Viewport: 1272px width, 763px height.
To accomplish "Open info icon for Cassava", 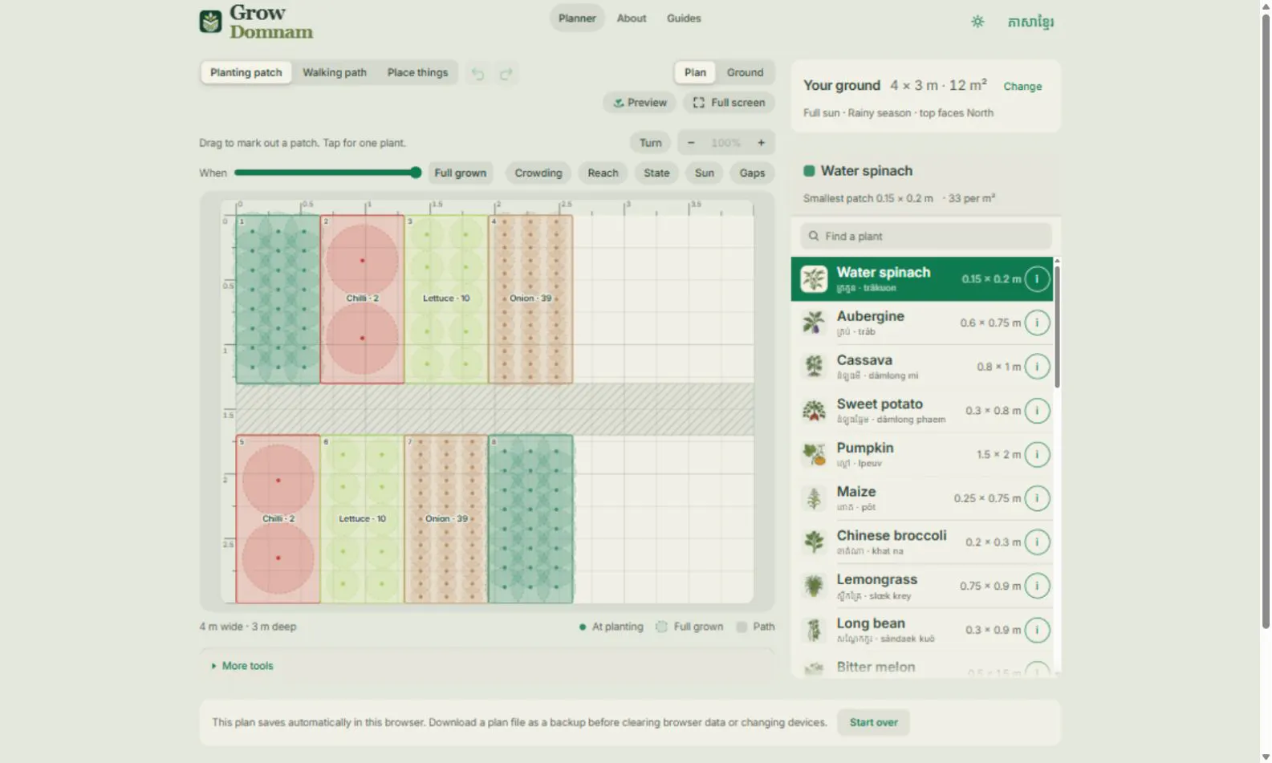I will coord(1037,367).
